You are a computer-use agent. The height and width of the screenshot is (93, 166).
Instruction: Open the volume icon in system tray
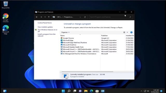148,91
